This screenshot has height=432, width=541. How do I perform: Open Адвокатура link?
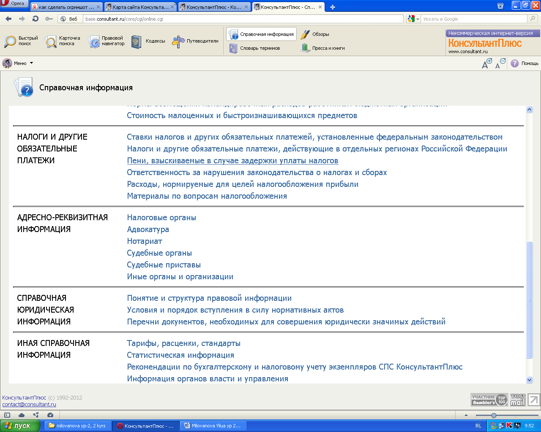[148, 229]
